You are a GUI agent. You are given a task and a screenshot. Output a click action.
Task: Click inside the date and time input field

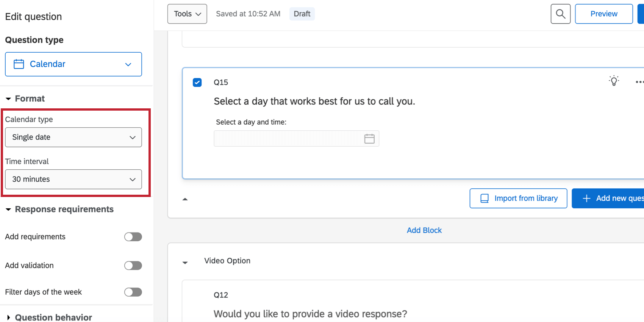pyautogui.click(x=288, y=139)
